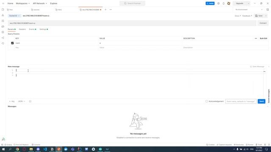271x152 pixels.
Task: Click the Bulk Edit link
Action: pos(263,38)
